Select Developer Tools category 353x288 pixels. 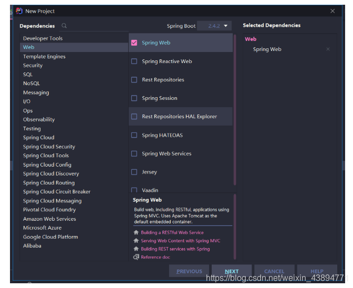(x=74, y=38)
